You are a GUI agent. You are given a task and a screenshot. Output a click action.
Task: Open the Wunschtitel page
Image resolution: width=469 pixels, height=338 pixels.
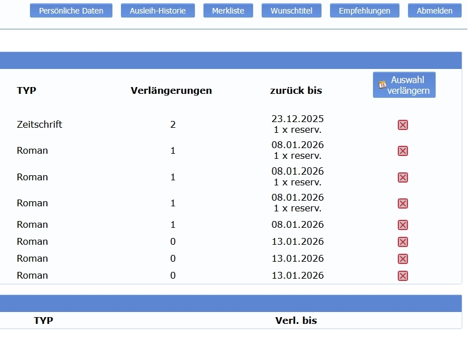[292, 11]
